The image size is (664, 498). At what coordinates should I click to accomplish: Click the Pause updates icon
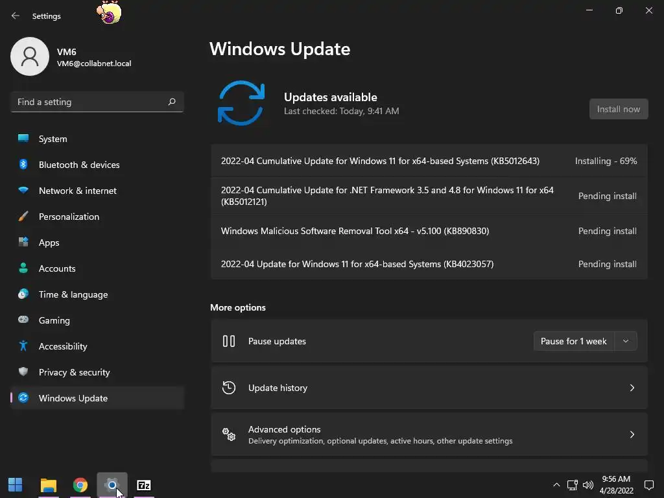pyautogui.click(x=229, y=341)
